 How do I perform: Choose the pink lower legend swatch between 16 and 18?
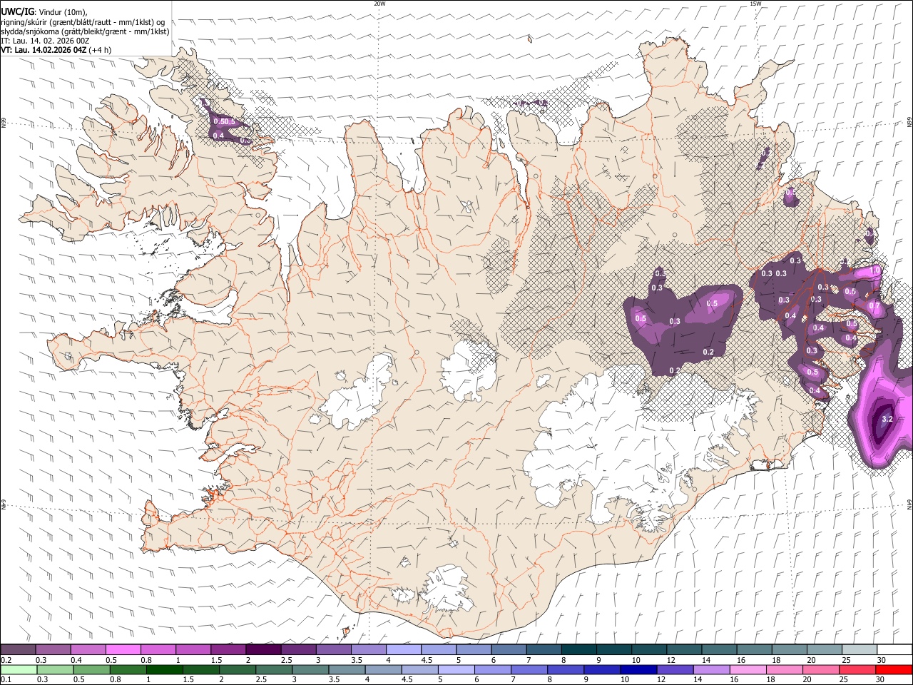coord(748,669)
